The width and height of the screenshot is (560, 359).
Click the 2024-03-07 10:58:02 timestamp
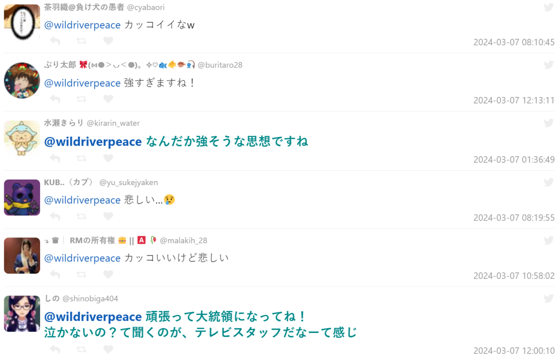point(514,276)
